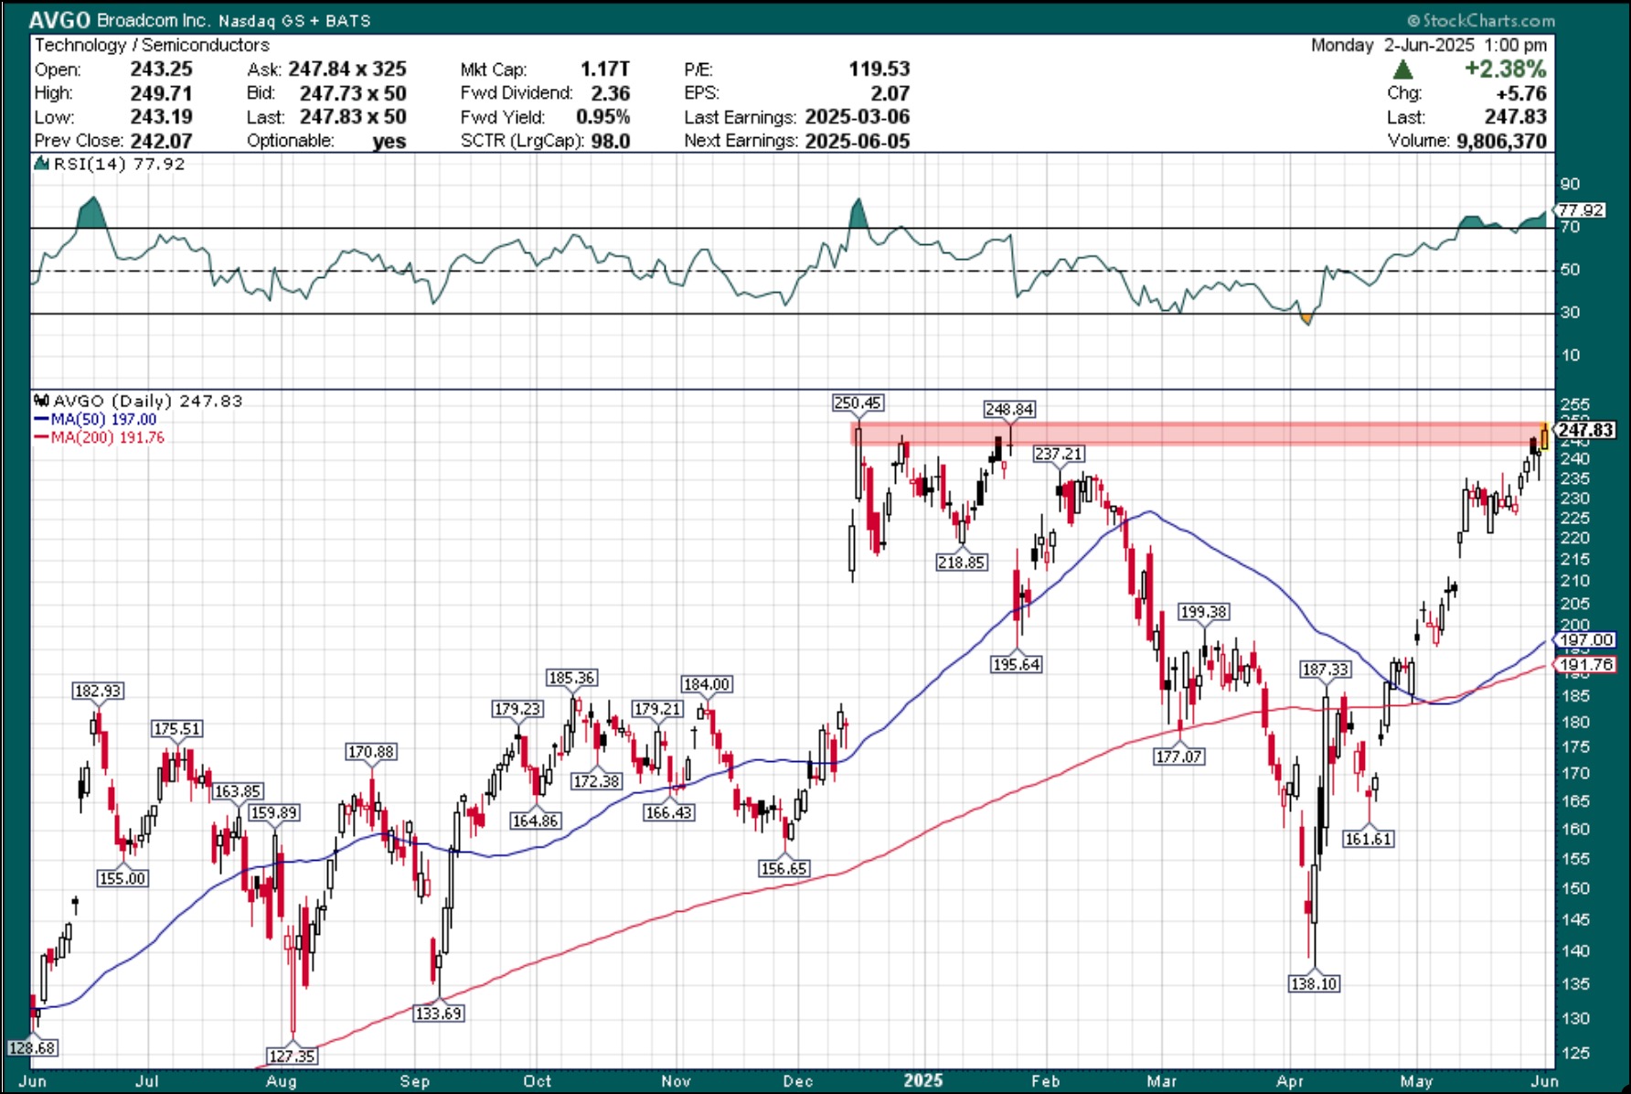Click the red MA(200) legend line marker
This screenshot has height=1094, width=1631.
(41, 437)
